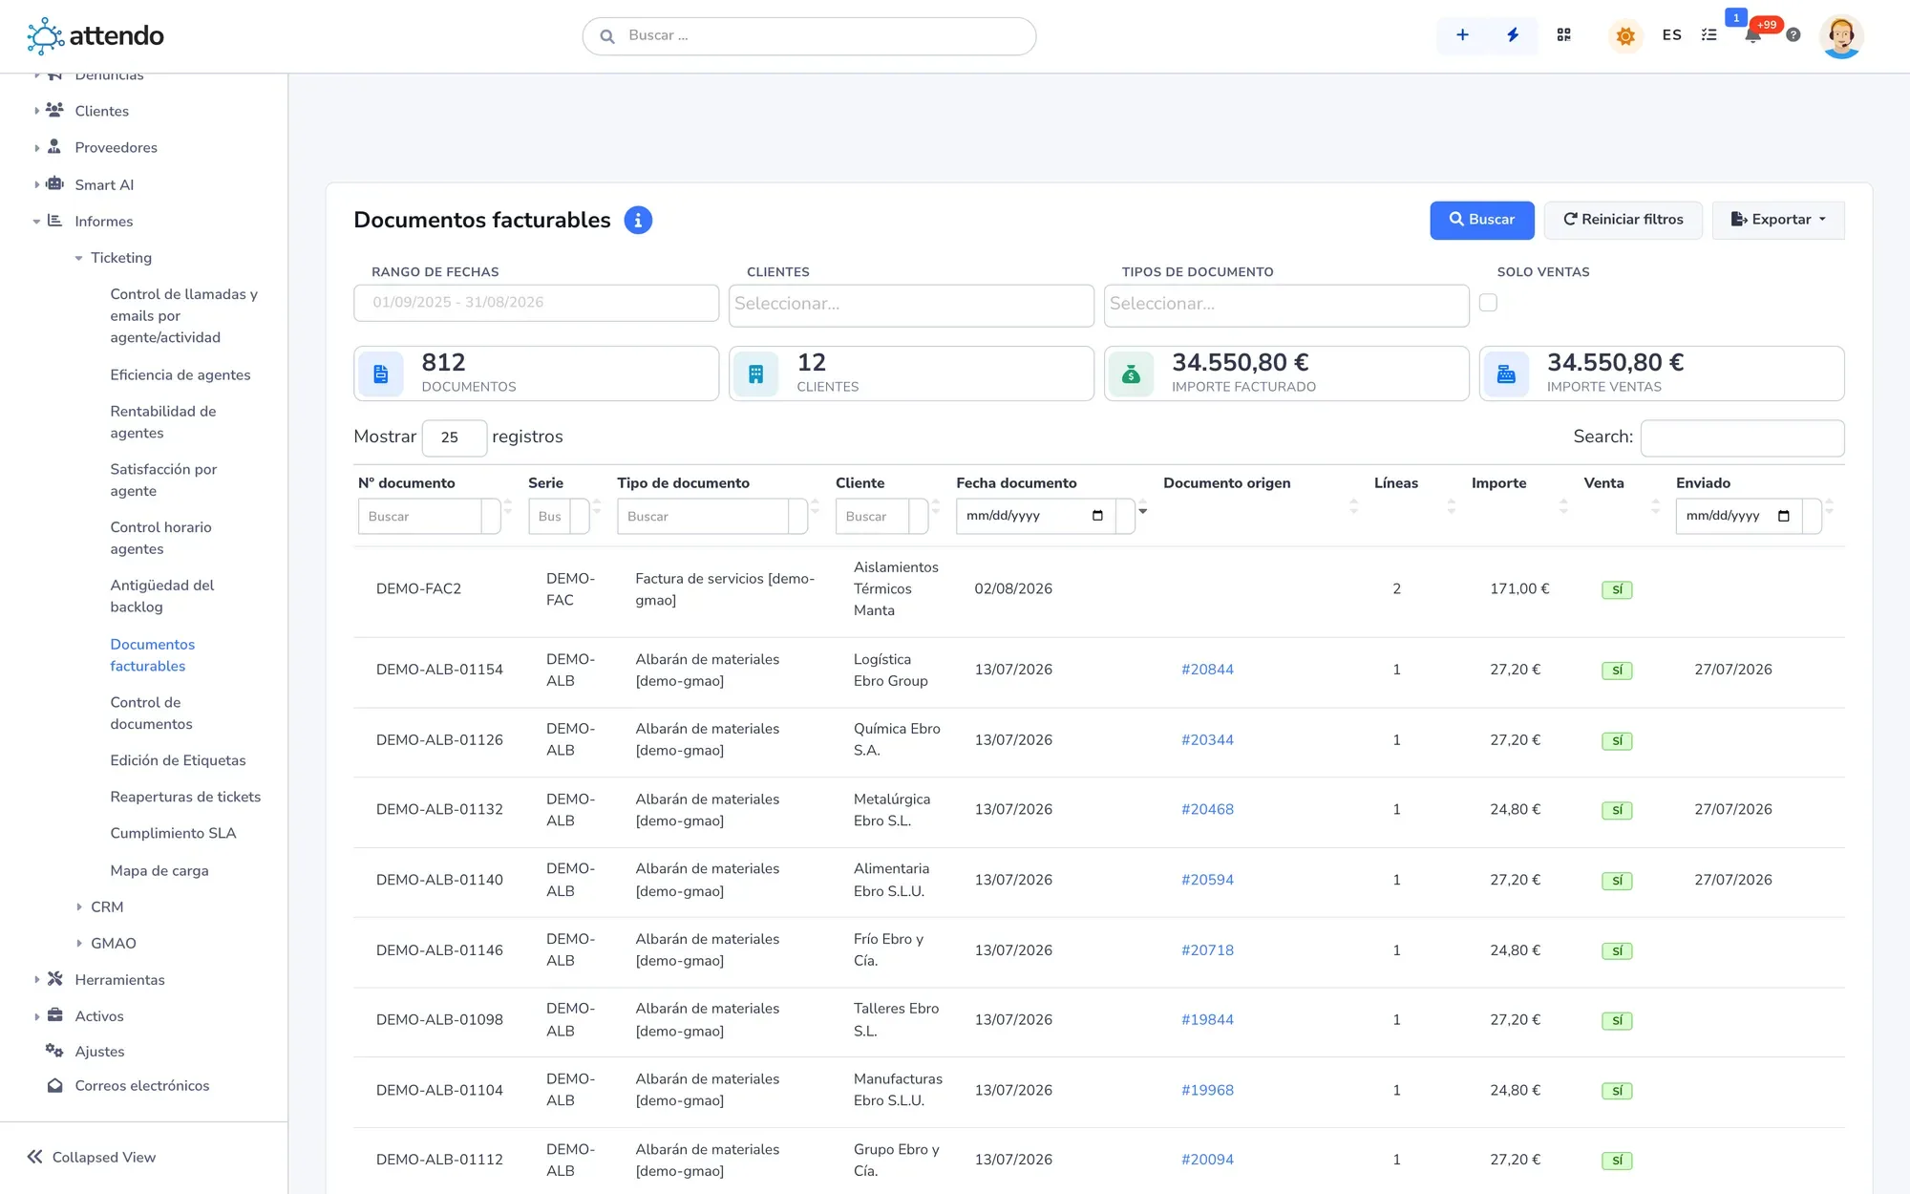The image size is (1910, 1194).
Task: Click the Mostrar registros count field
Action: [x=455, y=437]
